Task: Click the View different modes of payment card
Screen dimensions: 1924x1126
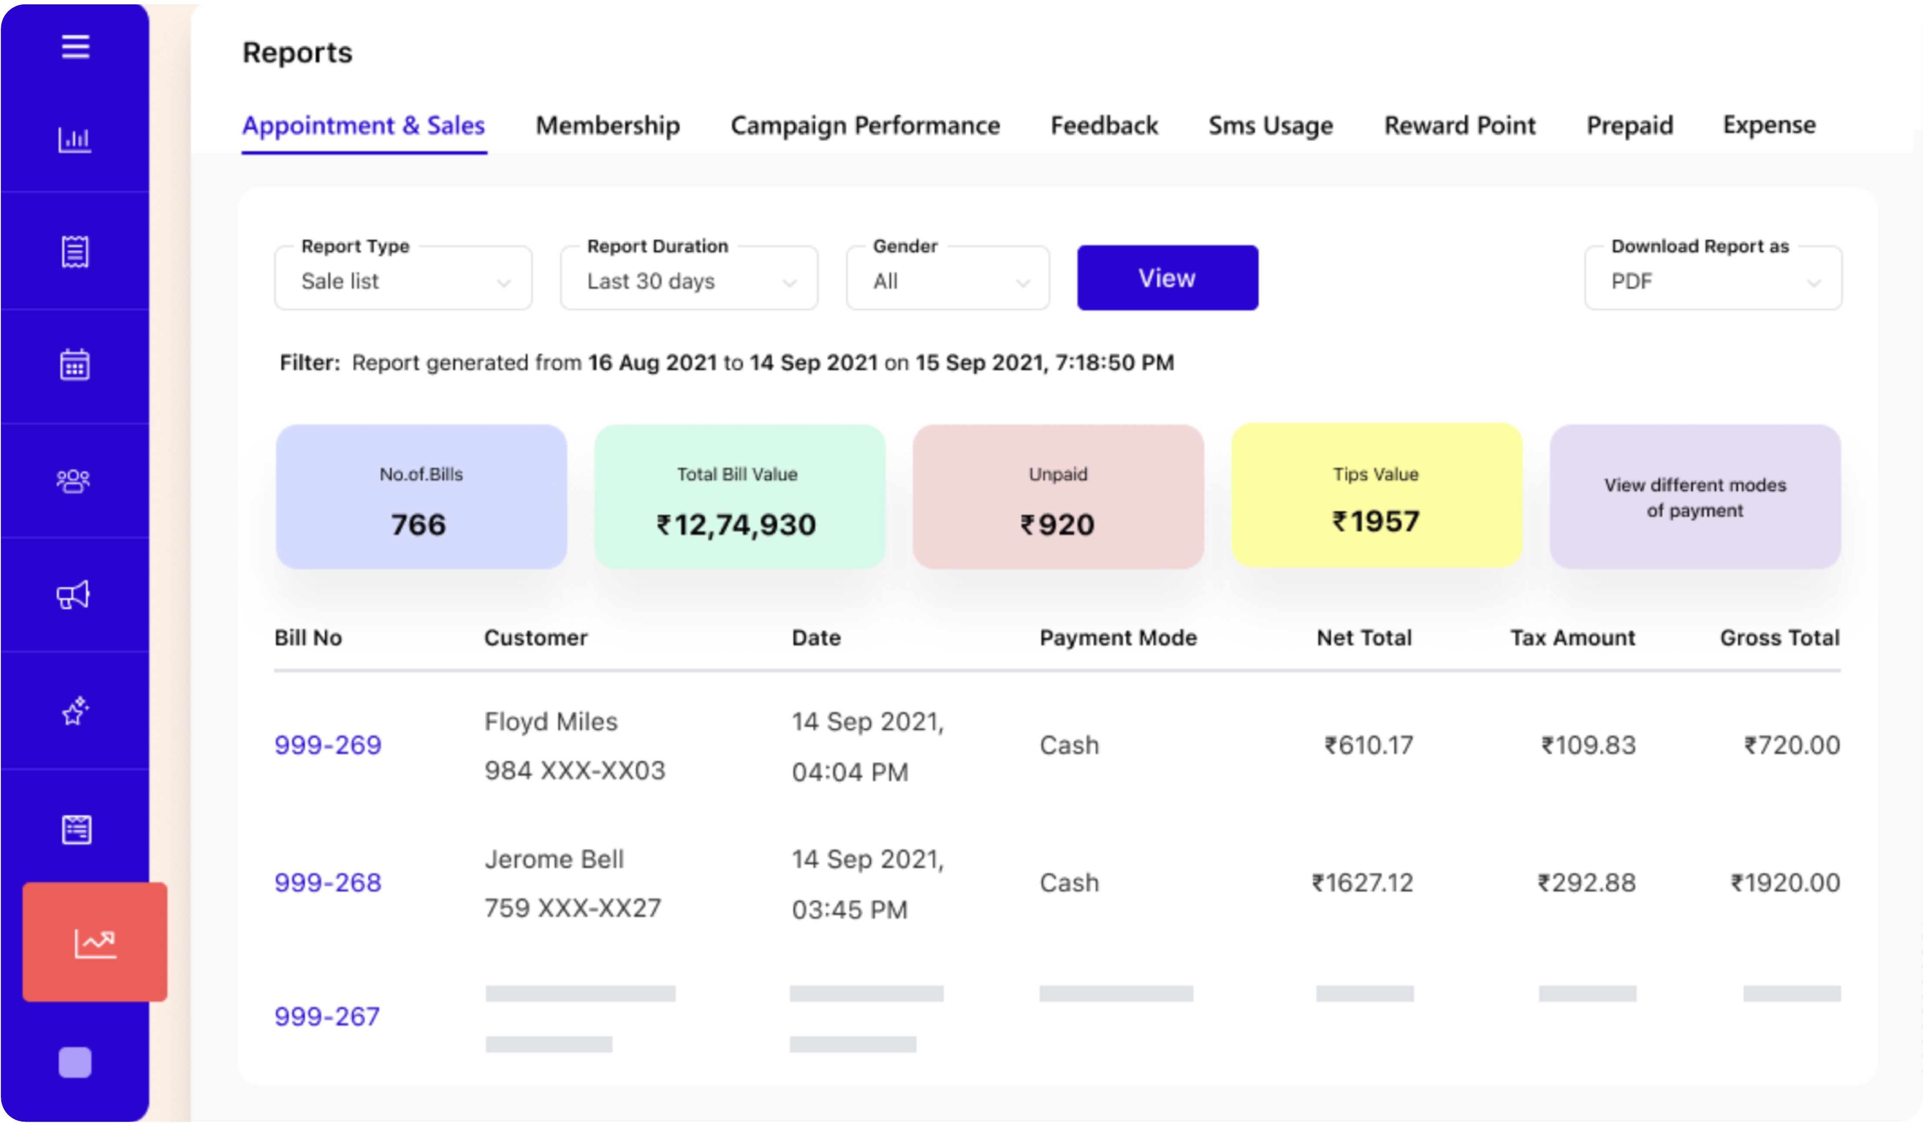Action: 1694,497
